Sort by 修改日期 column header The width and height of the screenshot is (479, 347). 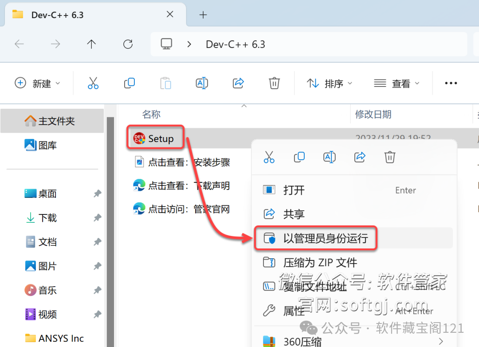pyautogui.click(x=373, y=114)
